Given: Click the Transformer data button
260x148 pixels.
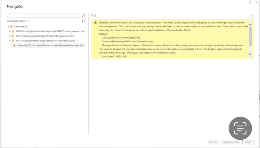Looking at the screenshot, I should pyautogui.click(x=230, y=142).
